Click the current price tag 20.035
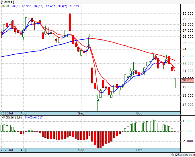Viewport: 195px width, 157px height. point(188,80)
